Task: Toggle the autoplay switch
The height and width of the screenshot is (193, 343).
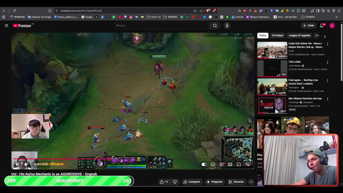Action: (204, 165)
